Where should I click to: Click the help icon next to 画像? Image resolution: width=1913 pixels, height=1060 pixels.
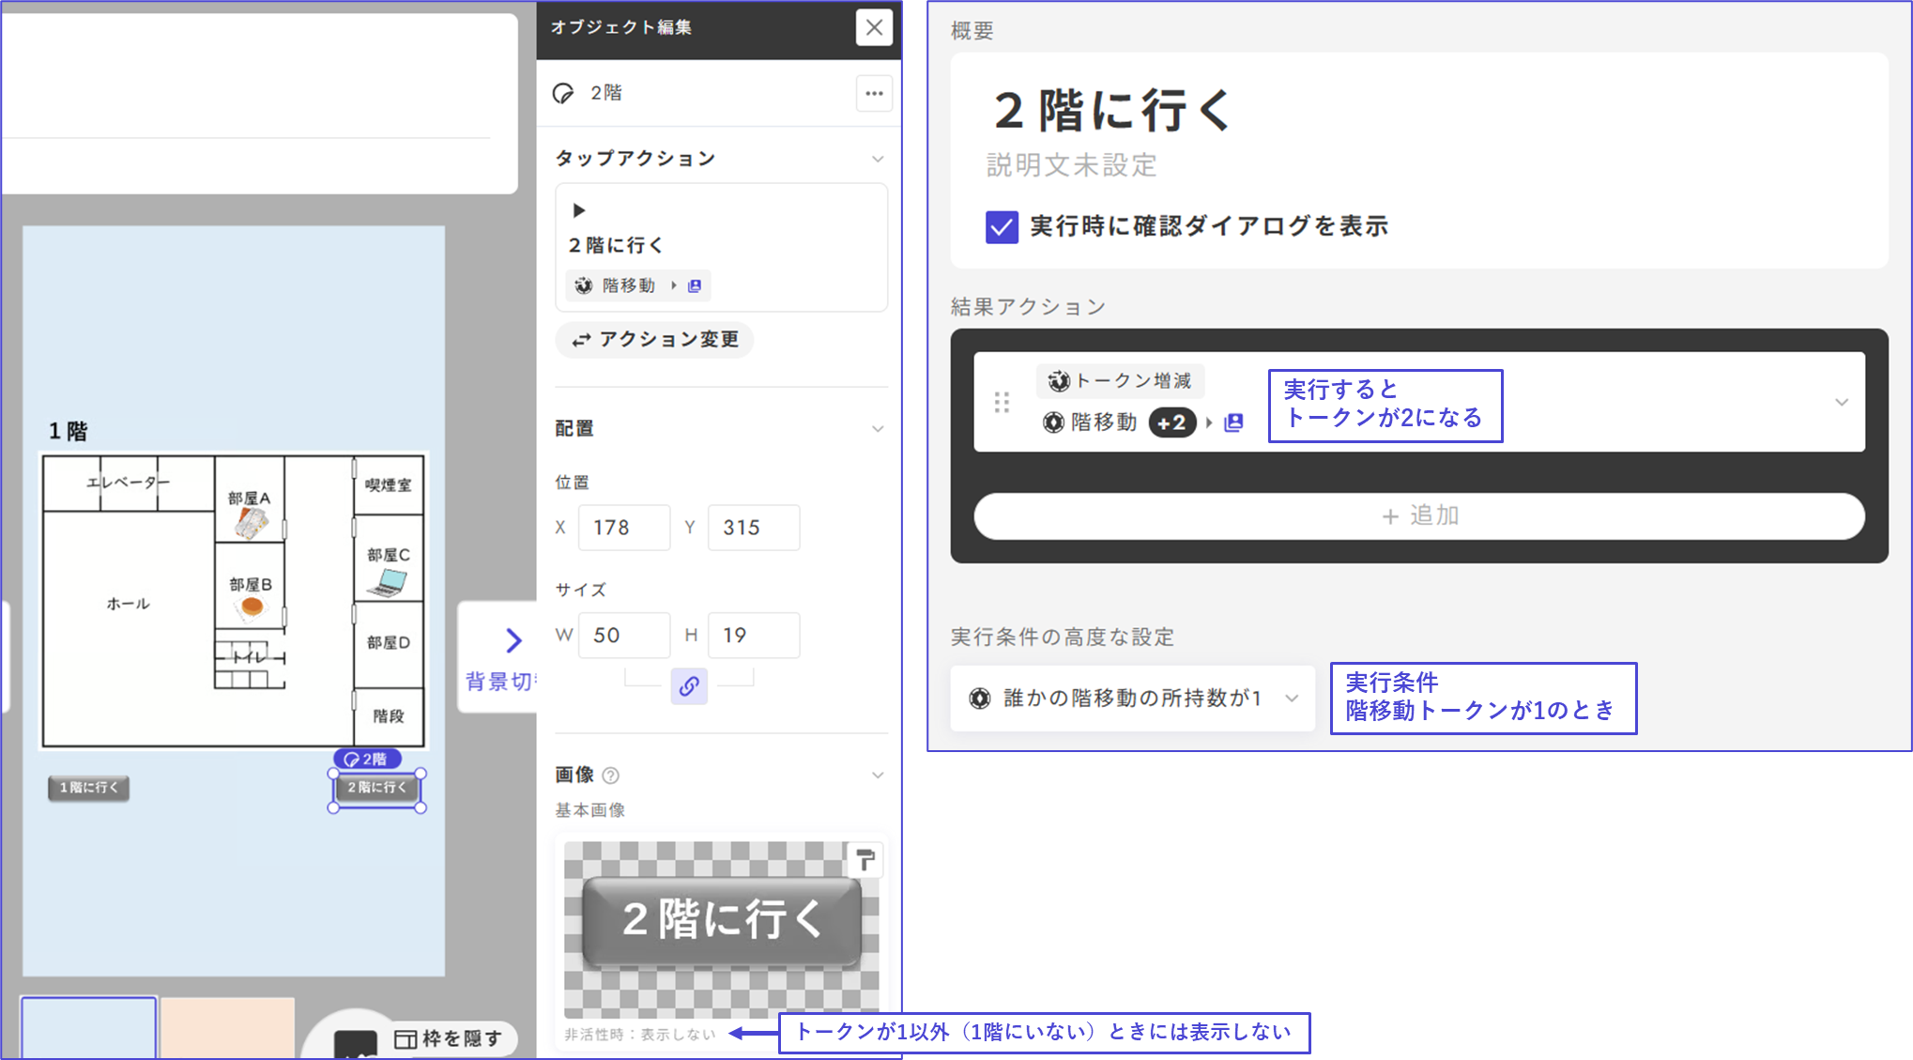pos(610,776)
